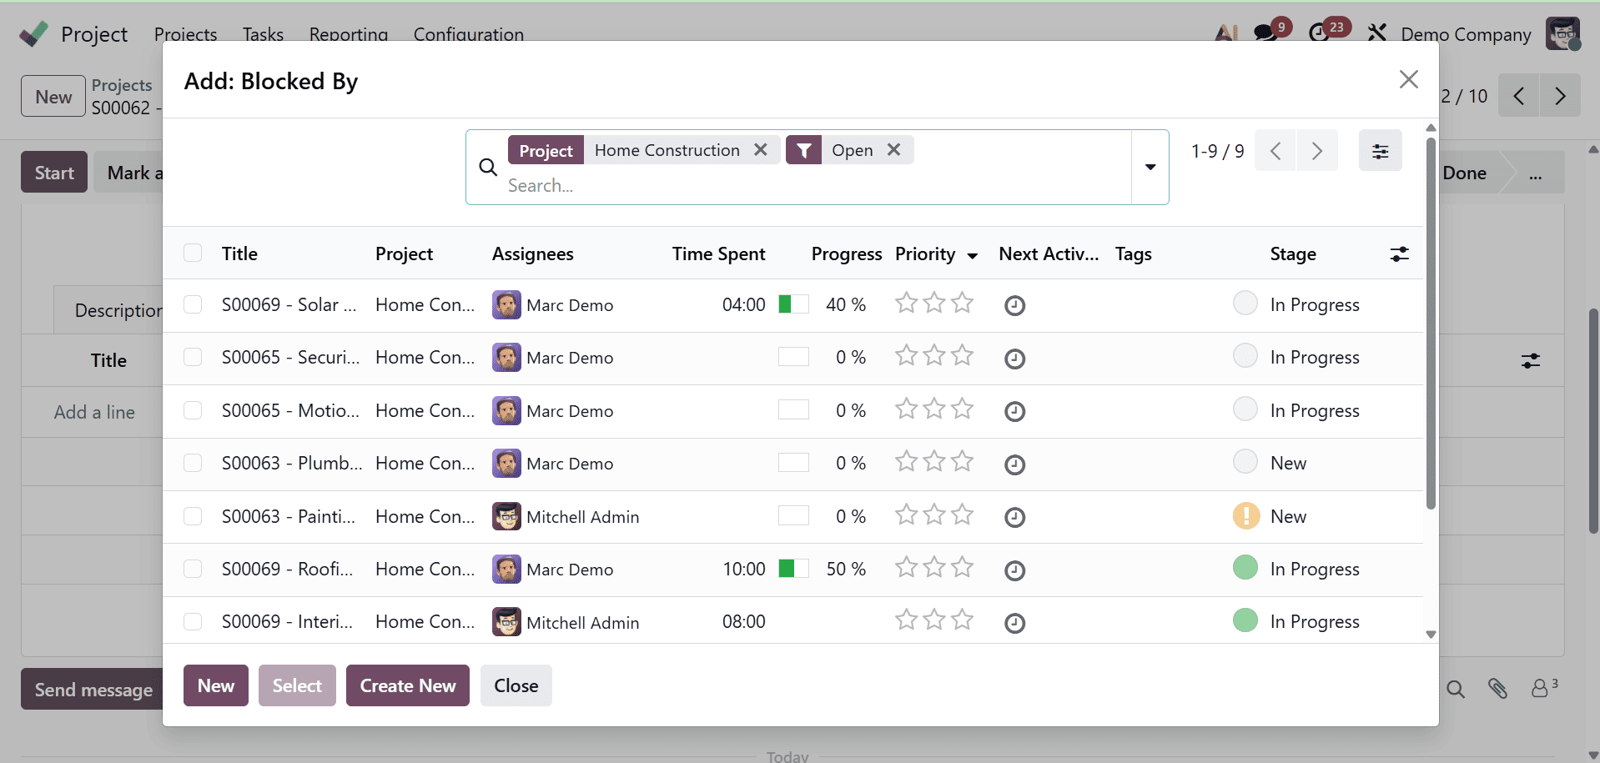
Task: Click the message search magnifier icon in chatter
Action: coord(1455,689)
